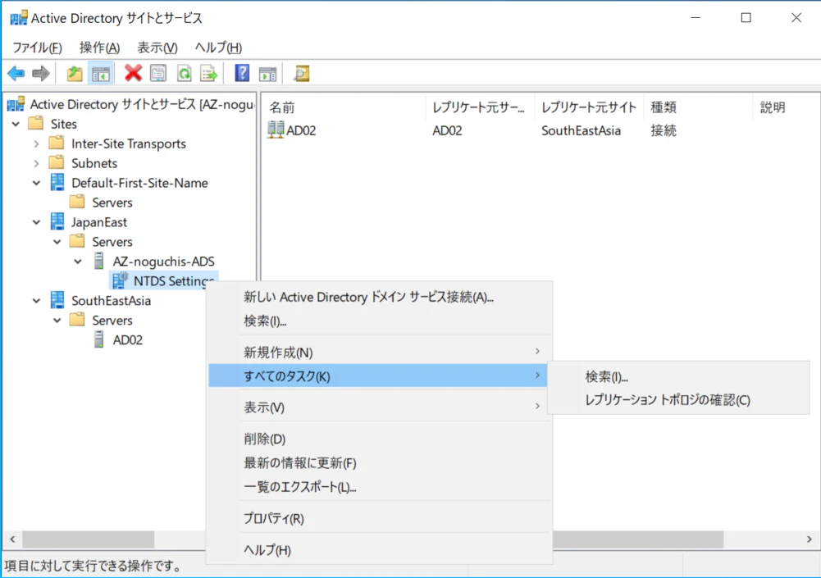Collapse the AZ-noguchis-ADS server node
821x578 pixels.
pos(77,262)
